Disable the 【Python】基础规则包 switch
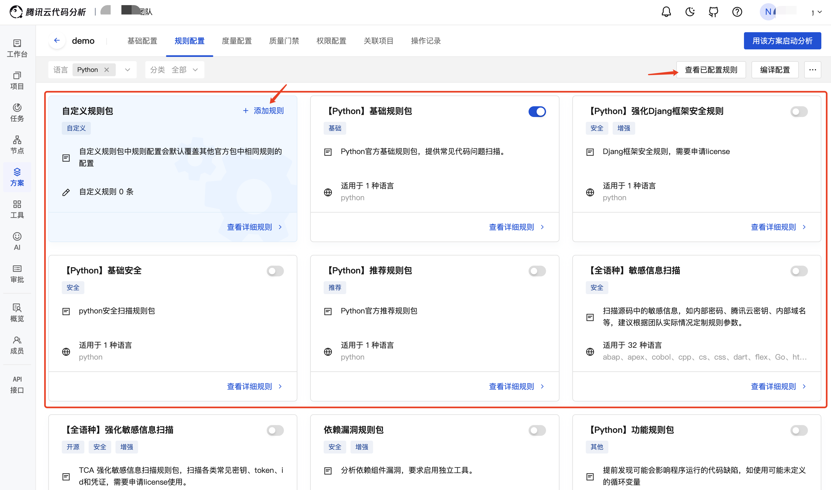 point(537,112)
